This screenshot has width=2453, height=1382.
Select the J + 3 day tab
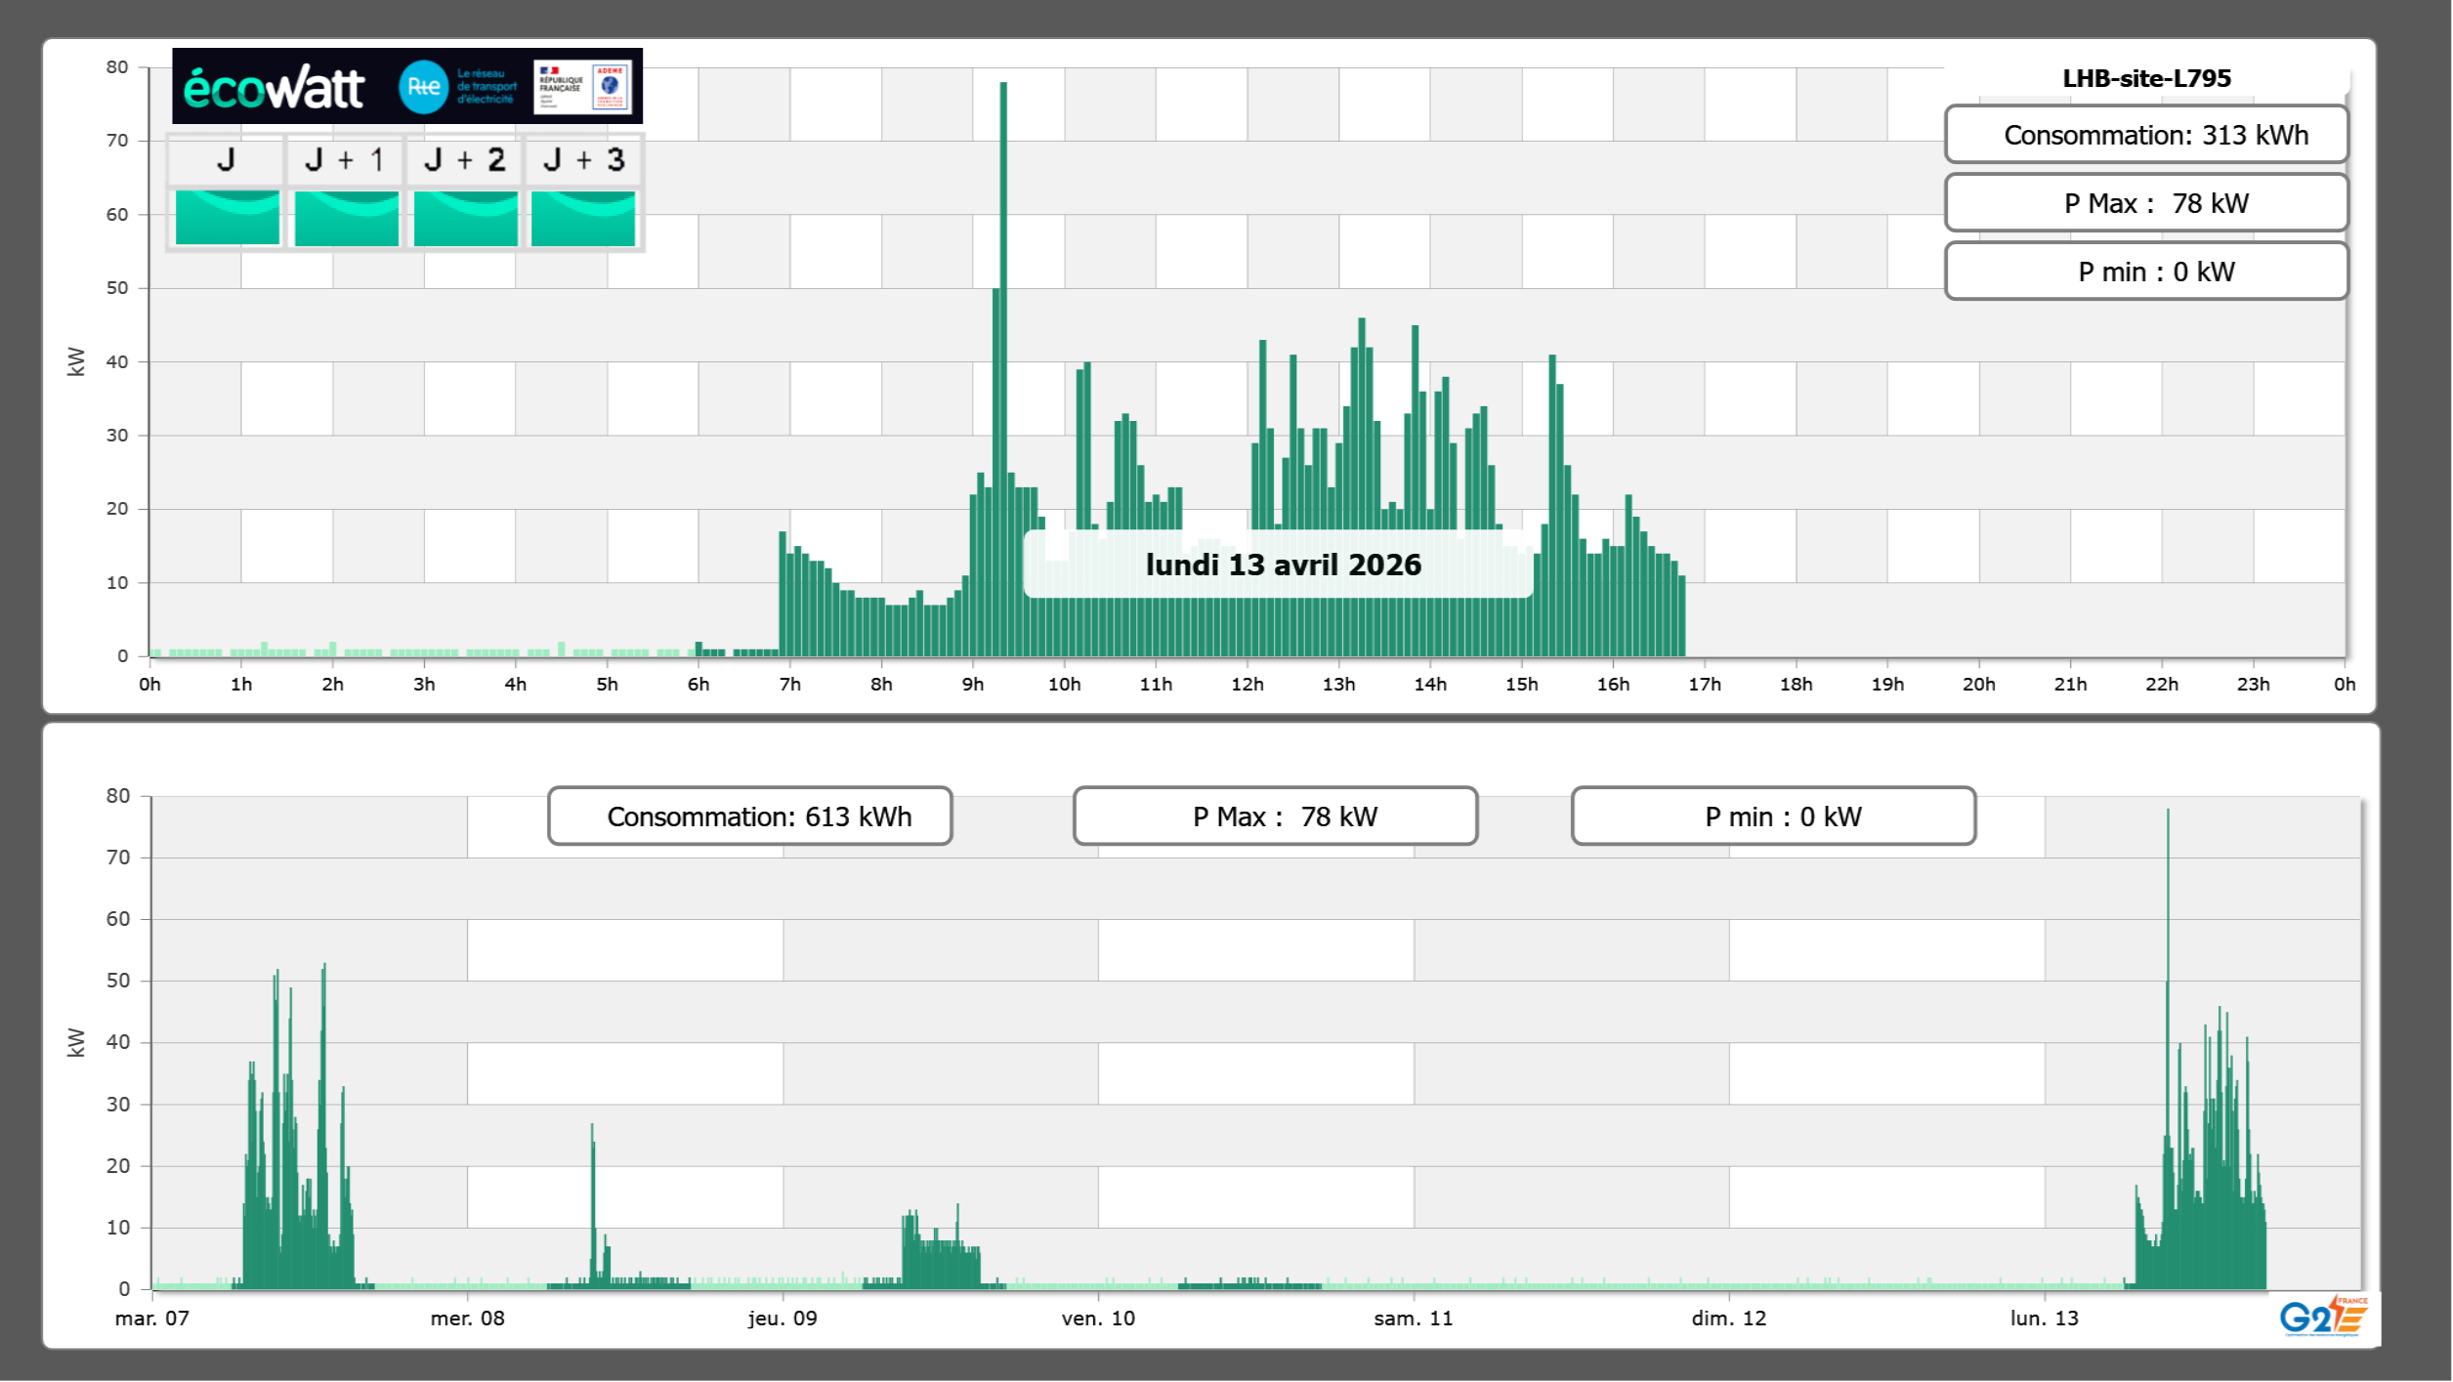click(583, 160)
